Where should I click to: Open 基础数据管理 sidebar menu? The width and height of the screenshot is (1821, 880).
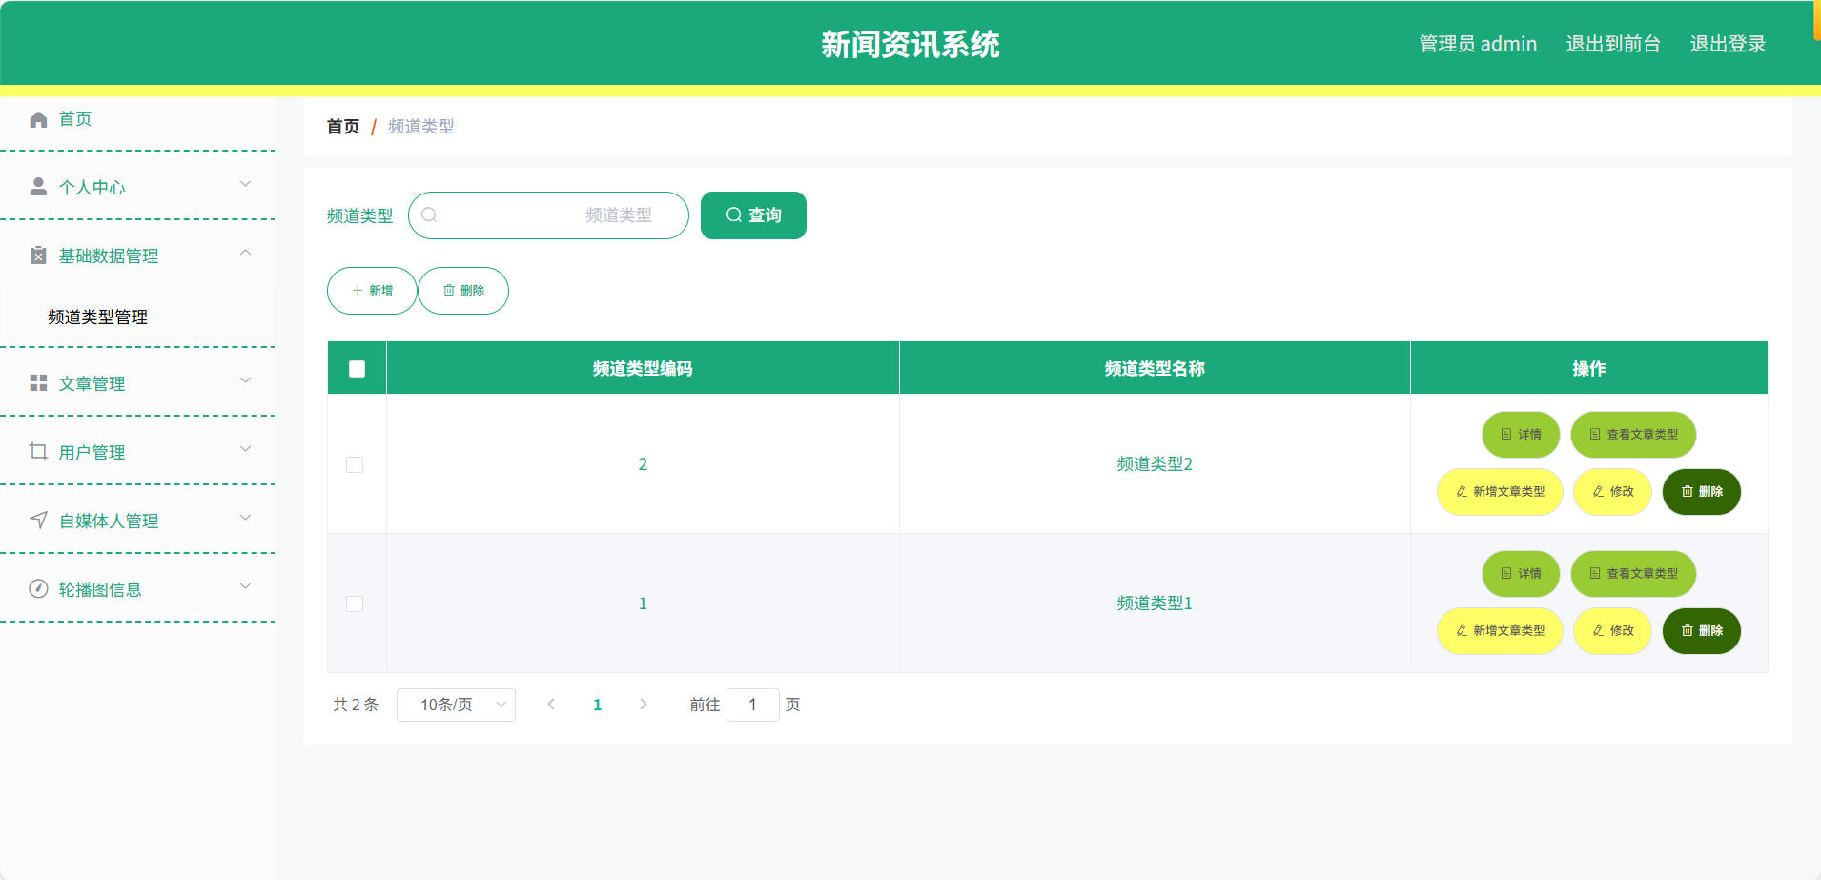[x=137, y=256]
